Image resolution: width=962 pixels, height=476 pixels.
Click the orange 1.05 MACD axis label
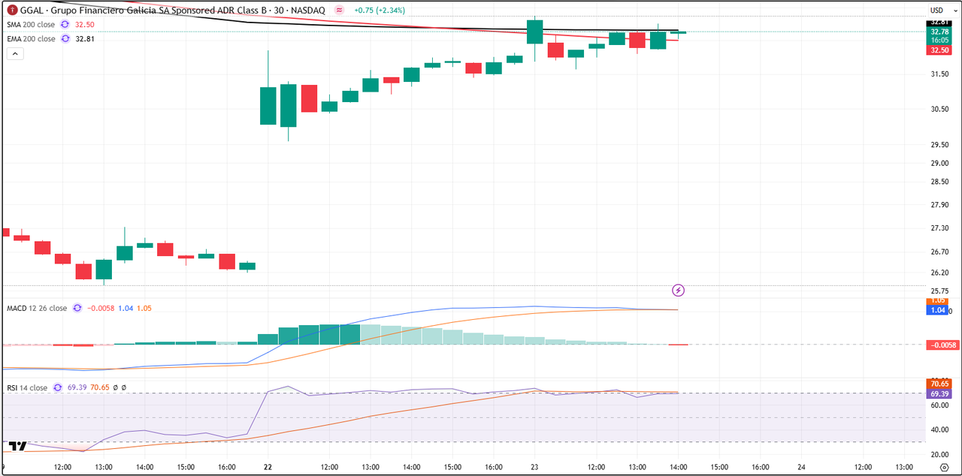[x=938, y=301]
